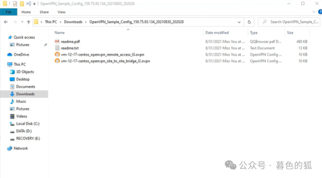Click the search box for this folder

click(292, 22)
